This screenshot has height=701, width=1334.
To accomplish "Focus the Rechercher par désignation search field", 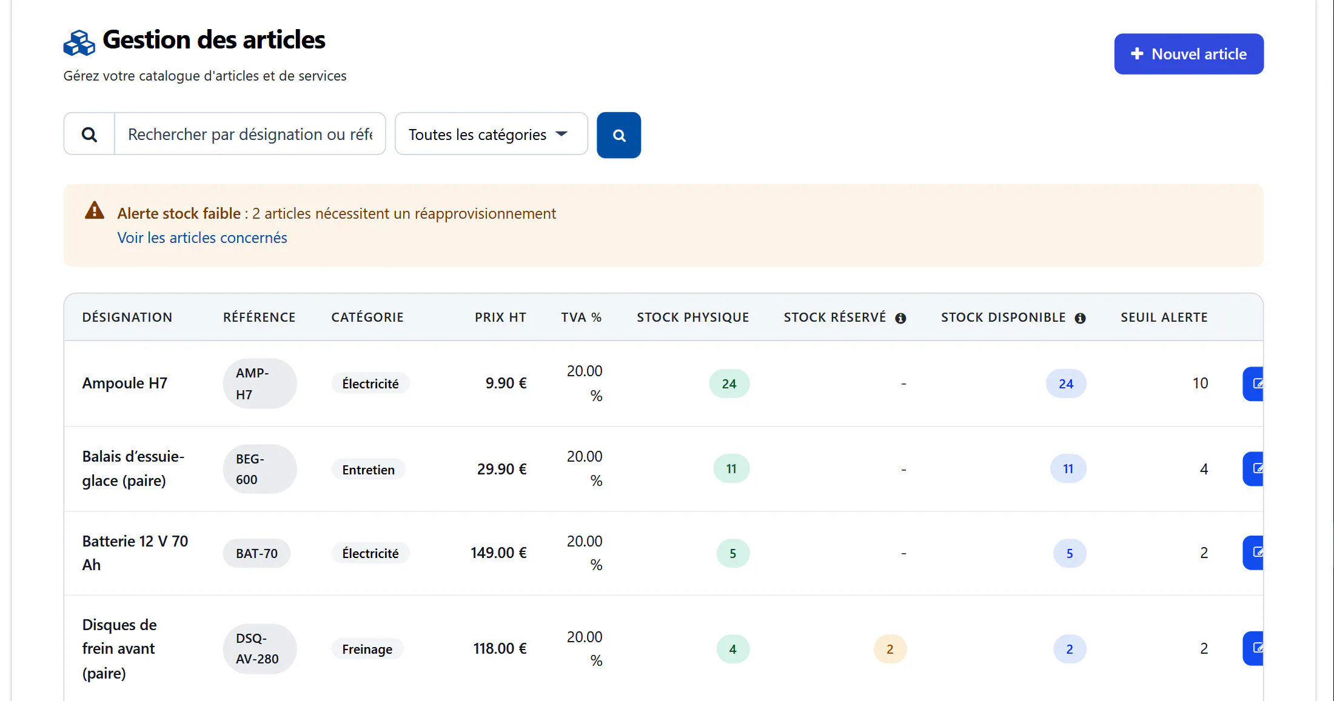I will [x=250, y=134].
